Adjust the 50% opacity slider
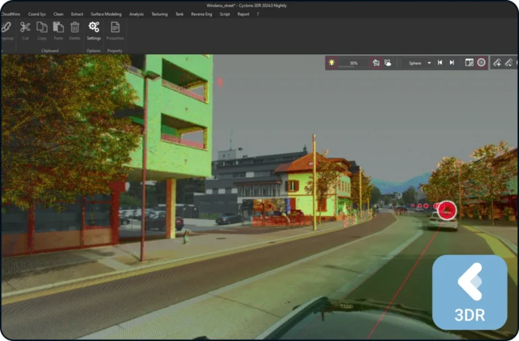The image size is (519, 341). [353, 63]
